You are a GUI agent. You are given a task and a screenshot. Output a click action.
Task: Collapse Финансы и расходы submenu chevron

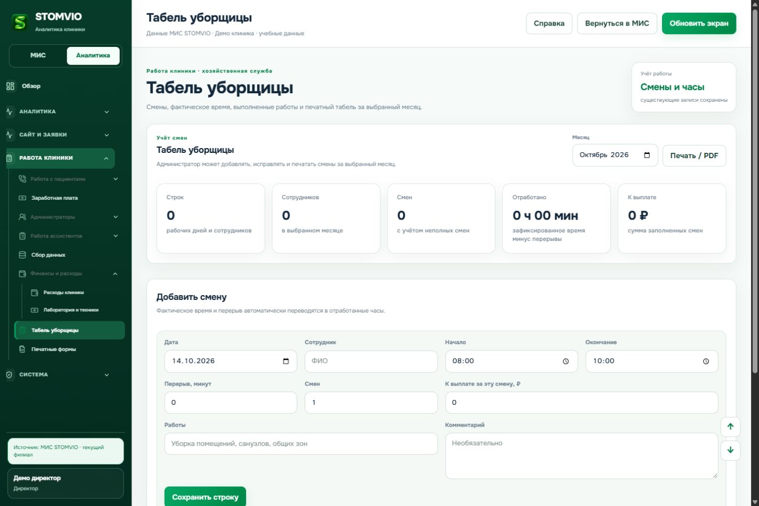[x=116, y=274]
